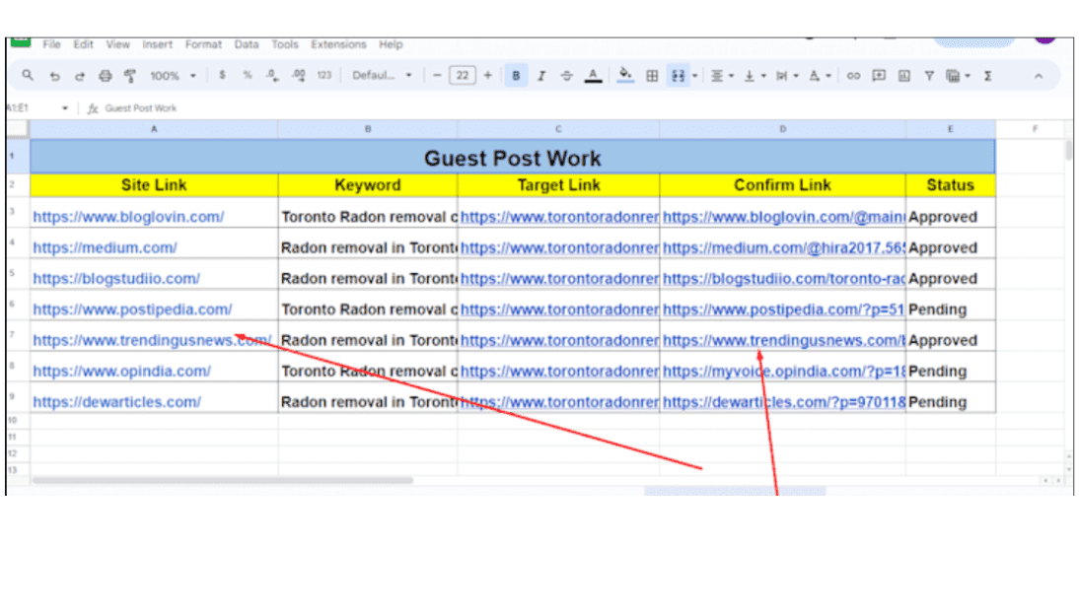1079x616 pixels.
Task: Click the borders grid icon
Action: [x=652, y=76]
